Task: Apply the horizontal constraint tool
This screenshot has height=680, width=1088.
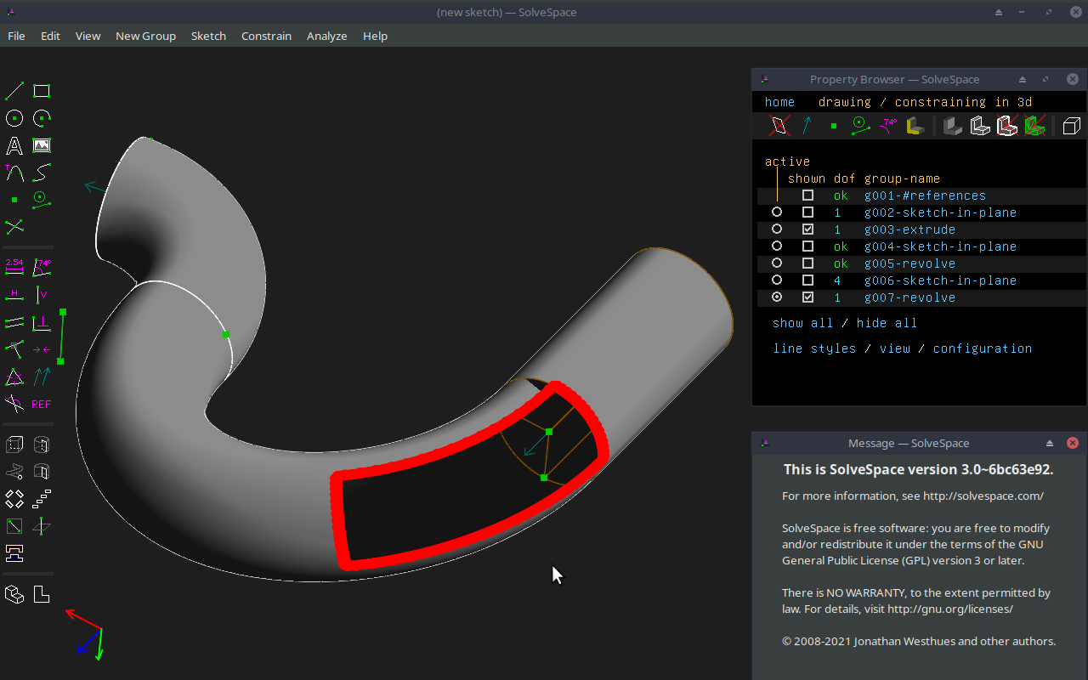Action: click(14, 295)
